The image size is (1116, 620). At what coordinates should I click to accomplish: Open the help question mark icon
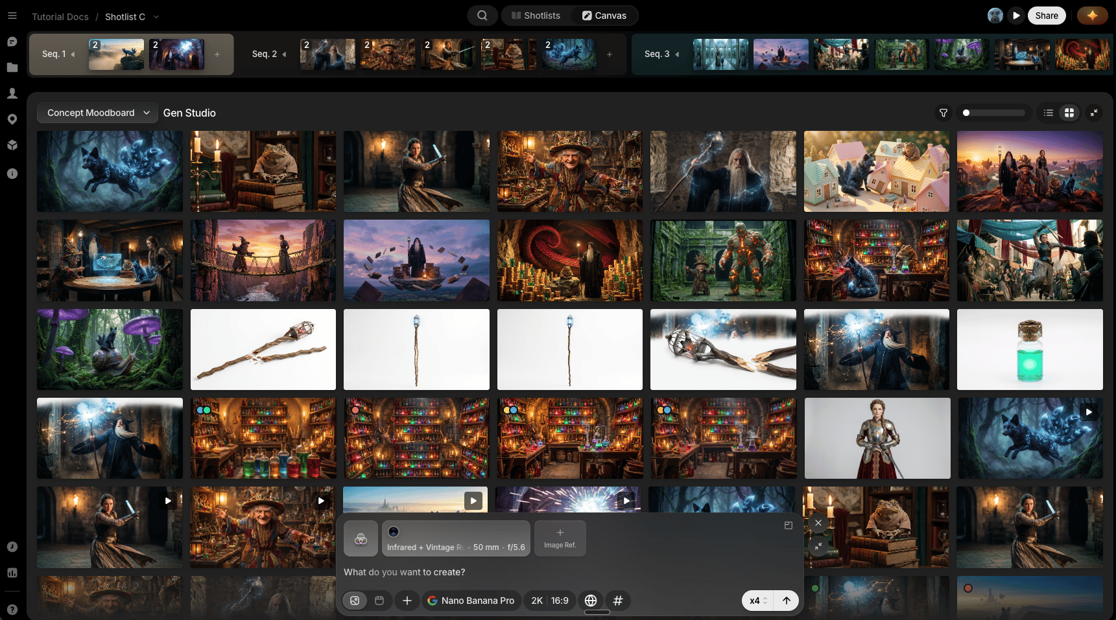[12, 610]
